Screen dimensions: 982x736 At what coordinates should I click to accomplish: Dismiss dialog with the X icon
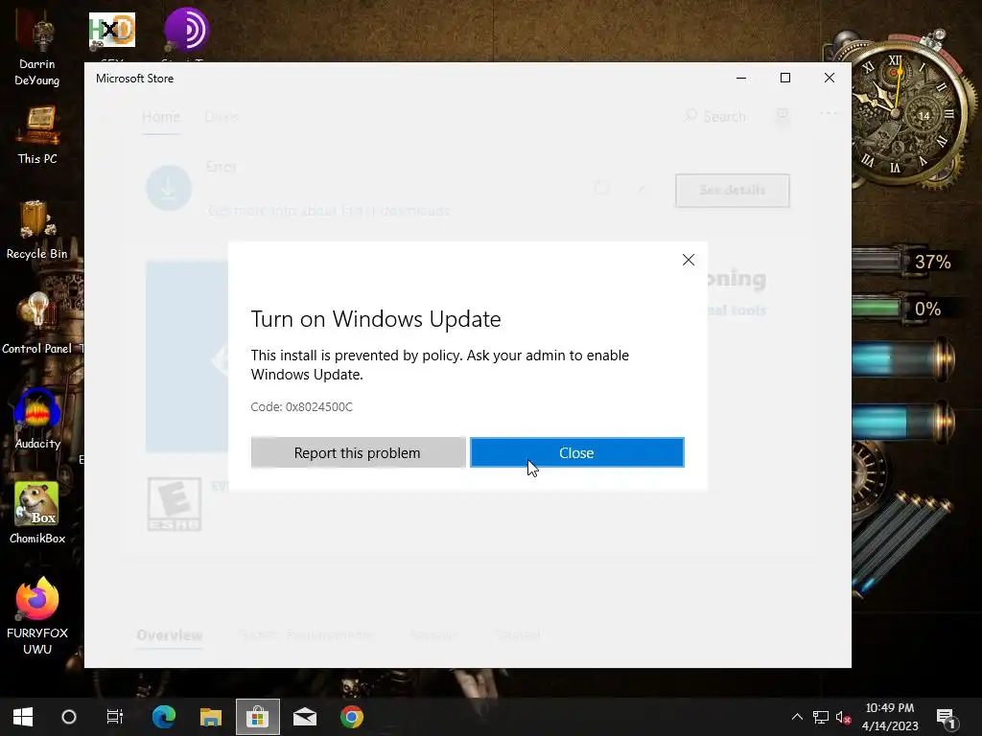(689, 260)
